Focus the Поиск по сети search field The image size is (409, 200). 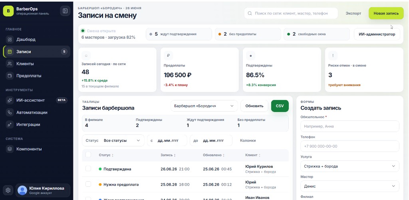pyautogui.click(x=291, y=13)
